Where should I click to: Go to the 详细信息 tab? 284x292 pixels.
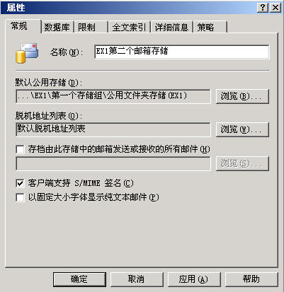click(171, 28)
